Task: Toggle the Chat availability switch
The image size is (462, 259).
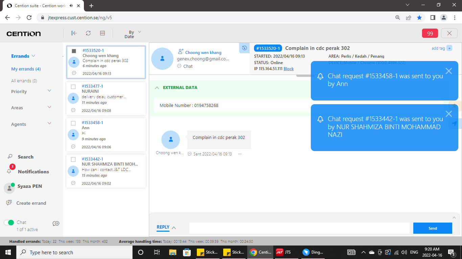Action: pyautogui.click(x=9, y=223)
